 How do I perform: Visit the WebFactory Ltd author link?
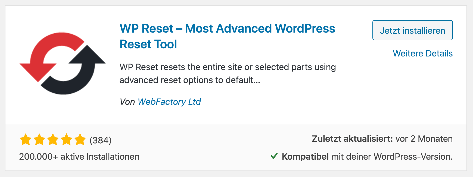coord(169,102)
